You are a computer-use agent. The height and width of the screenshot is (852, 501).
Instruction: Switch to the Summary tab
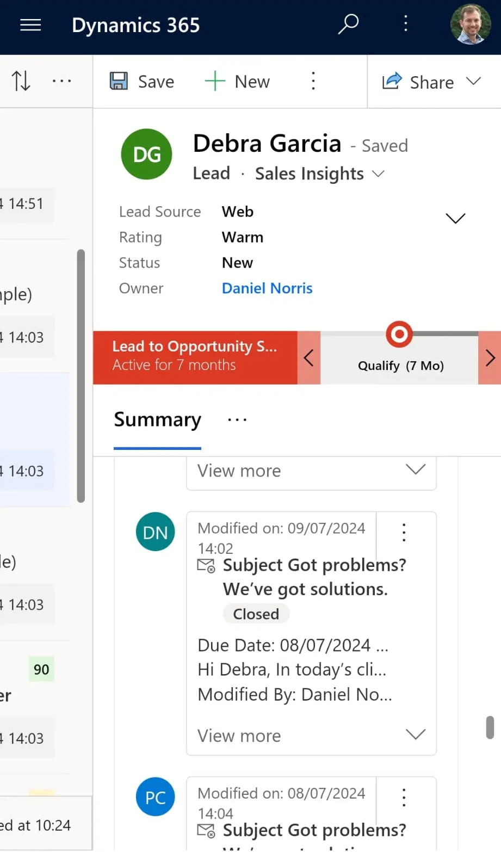(157, 420)
